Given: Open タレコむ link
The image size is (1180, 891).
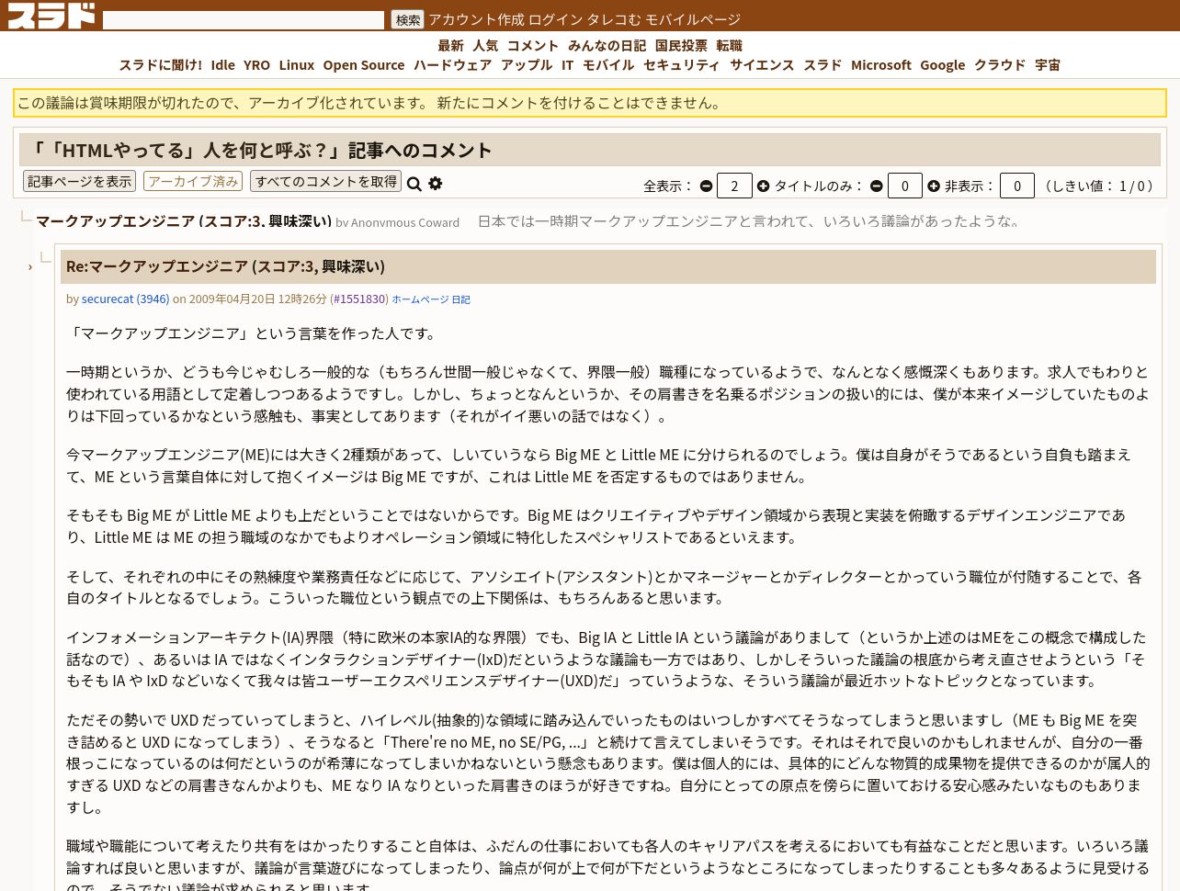Looking at the screenshot, I should coord(614,19).
